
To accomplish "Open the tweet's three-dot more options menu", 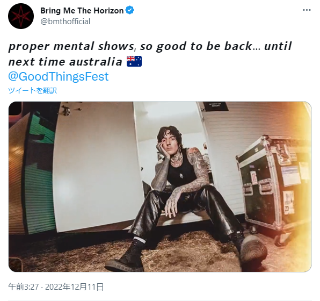I will 307,10.
